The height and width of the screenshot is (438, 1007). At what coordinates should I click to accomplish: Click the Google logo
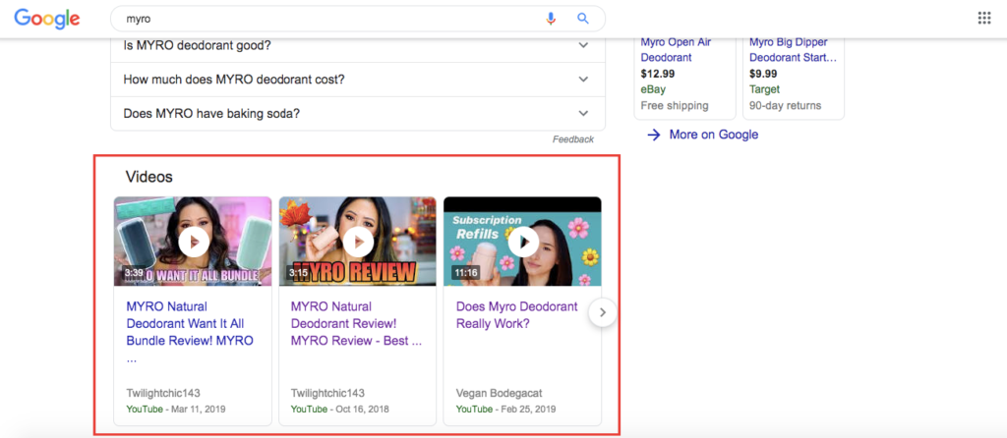click(47, 19)
